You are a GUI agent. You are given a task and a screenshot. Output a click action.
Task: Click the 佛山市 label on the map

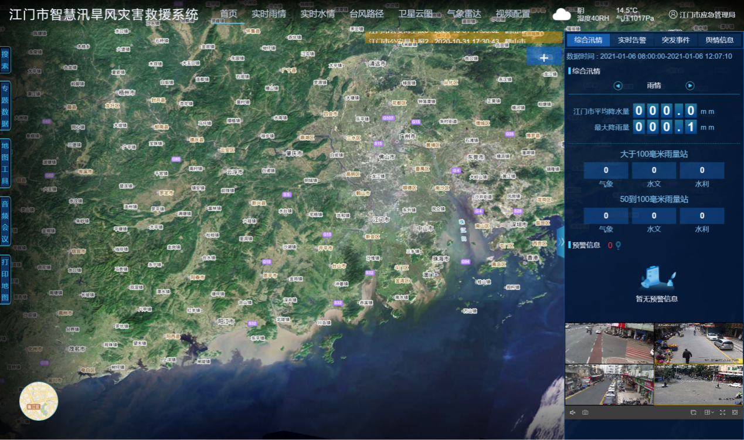(x=386, y=157)
